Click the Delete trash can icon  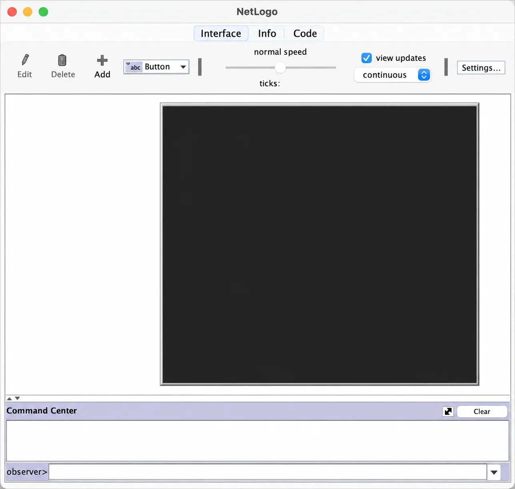[x=62, y=60]
